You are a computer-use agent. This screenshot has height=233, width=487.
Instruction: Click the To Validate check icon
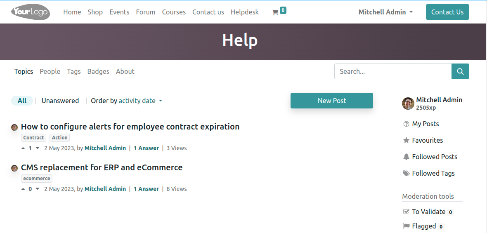(x=406, y=212)
